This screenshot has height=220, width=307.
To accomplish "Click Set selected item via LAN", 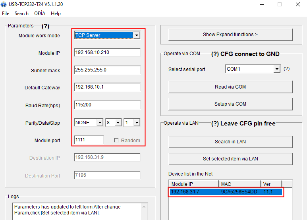I will [x=230, y=159].
